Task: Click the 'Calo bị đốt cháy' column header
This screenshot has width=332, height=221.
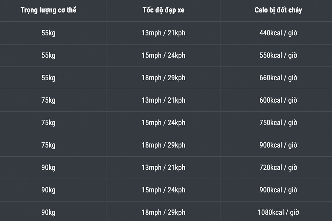Action: click(x=278, y=10)
